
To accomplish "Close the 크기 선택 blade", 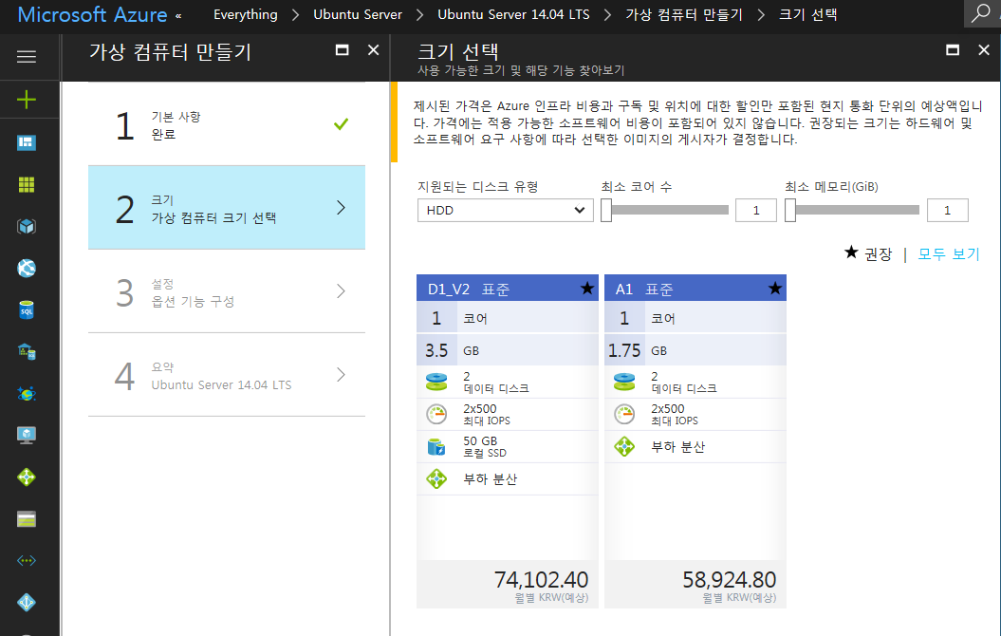I will click(x=984, y=49).
